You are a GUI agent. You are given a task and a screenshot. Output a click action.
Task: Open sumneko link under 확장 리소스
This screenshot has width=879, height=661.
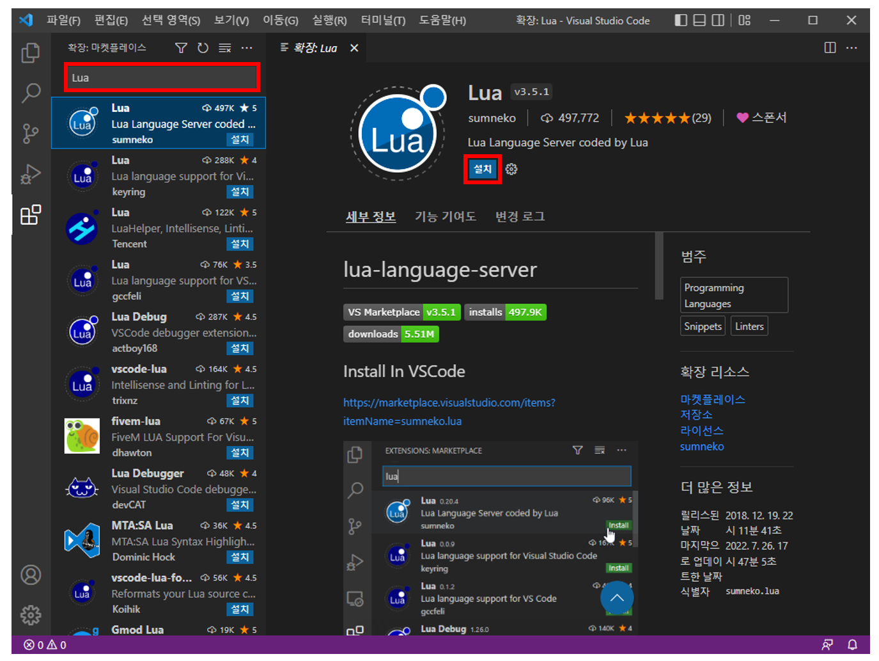point(702,447)
